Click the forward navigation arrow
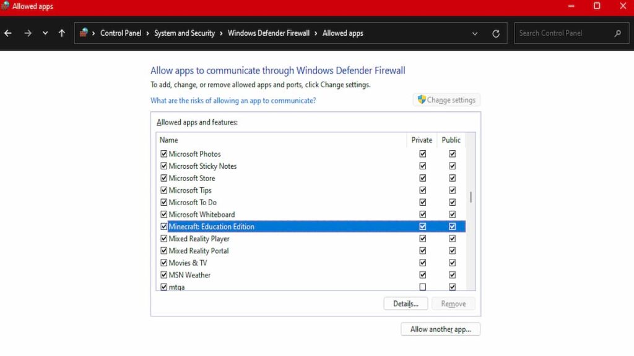This screenshot has width=634, height=356. (27, 33)
